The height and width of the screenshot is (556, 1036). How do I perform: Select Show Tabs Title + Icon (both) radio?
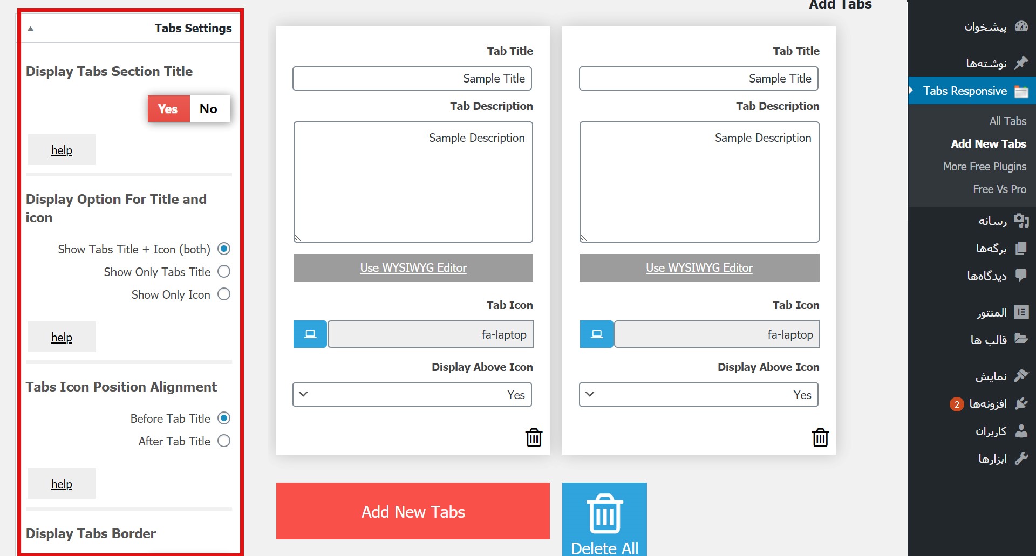coord(224,249)
